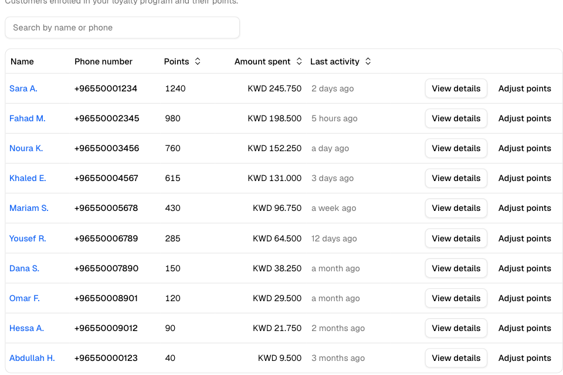Select phone number +96550008901
563x375 pixels.
pyautogui.click(x=106, y=298)
